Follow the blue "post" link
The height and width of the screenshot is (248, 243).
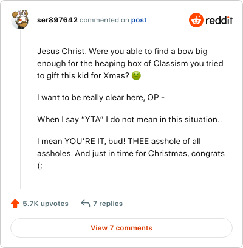tap(139, 20)
